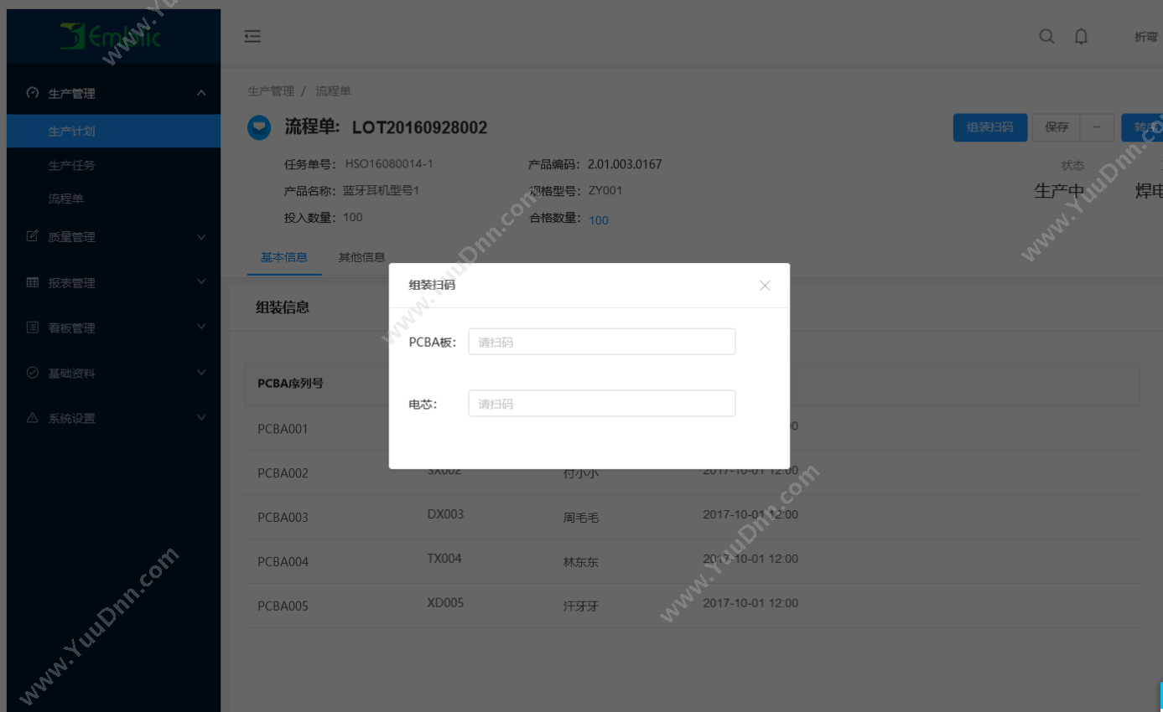Open the more options (···) dropdown beside 保存

coord(1097,127)
